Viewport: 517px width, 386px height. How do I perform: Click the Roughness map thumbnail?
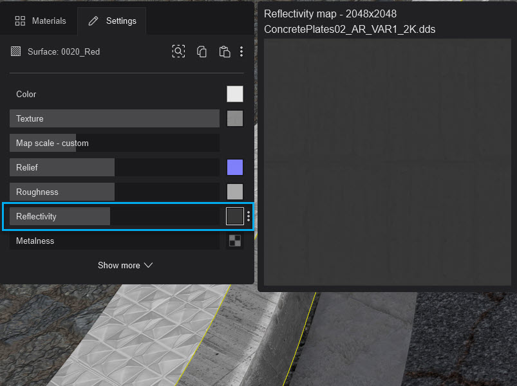coord(235,192)
